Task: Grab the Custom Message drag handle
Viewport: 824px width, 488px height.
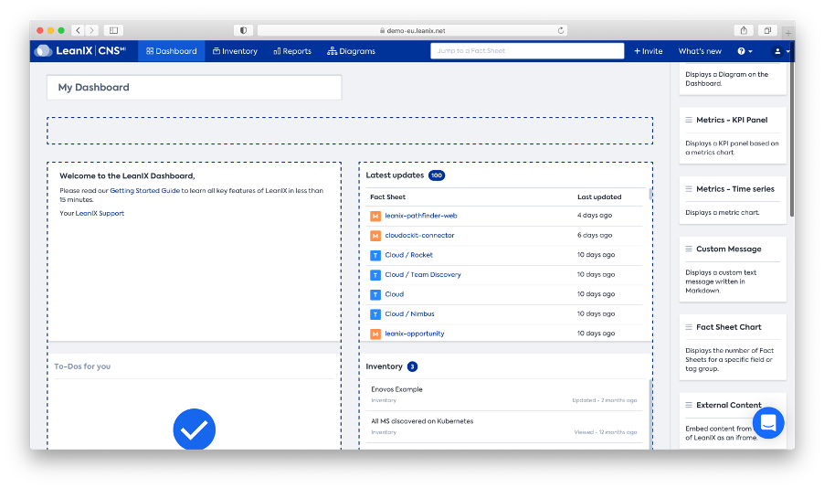Action: coord(689,249)
